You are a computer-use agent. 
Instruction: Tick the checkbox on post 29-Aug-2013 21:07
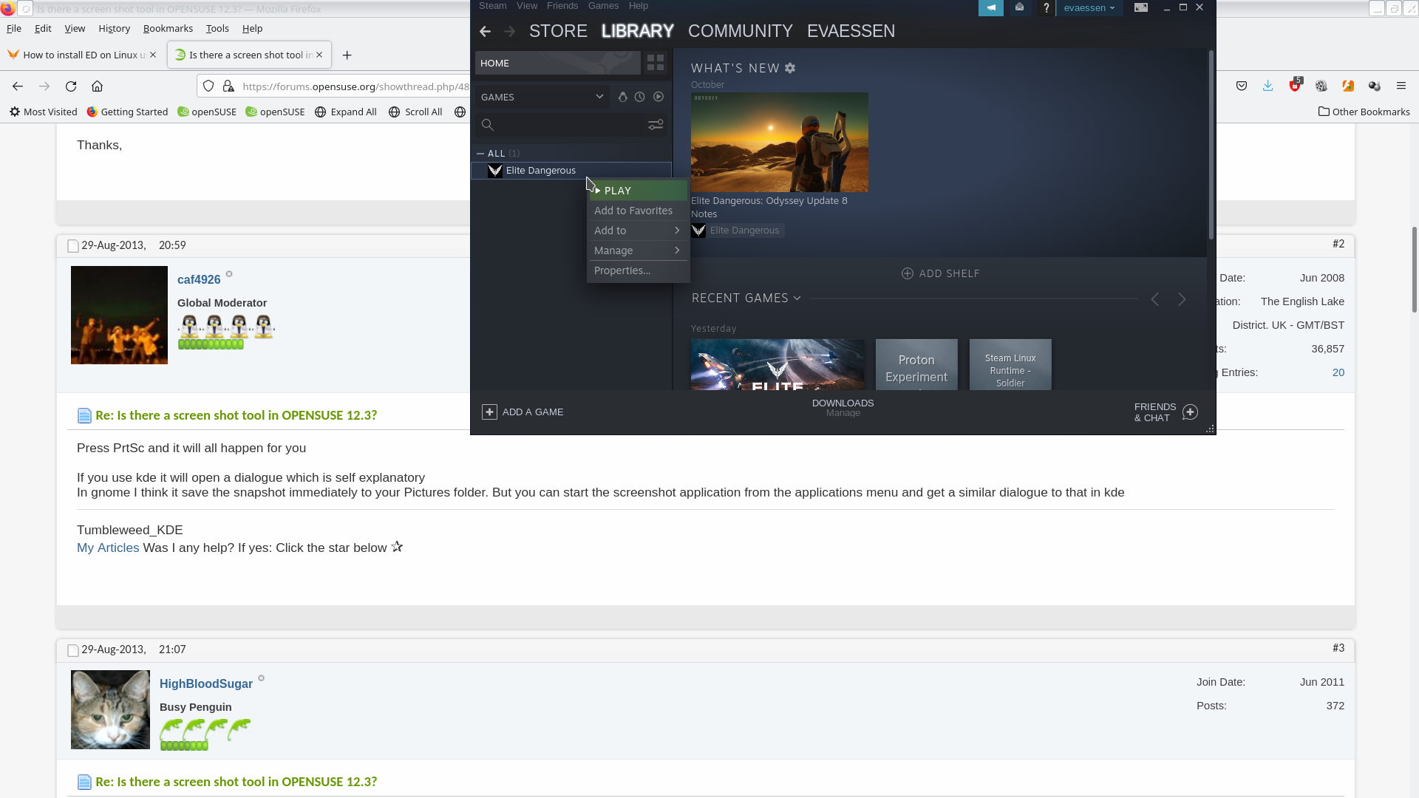pos(72,650)
